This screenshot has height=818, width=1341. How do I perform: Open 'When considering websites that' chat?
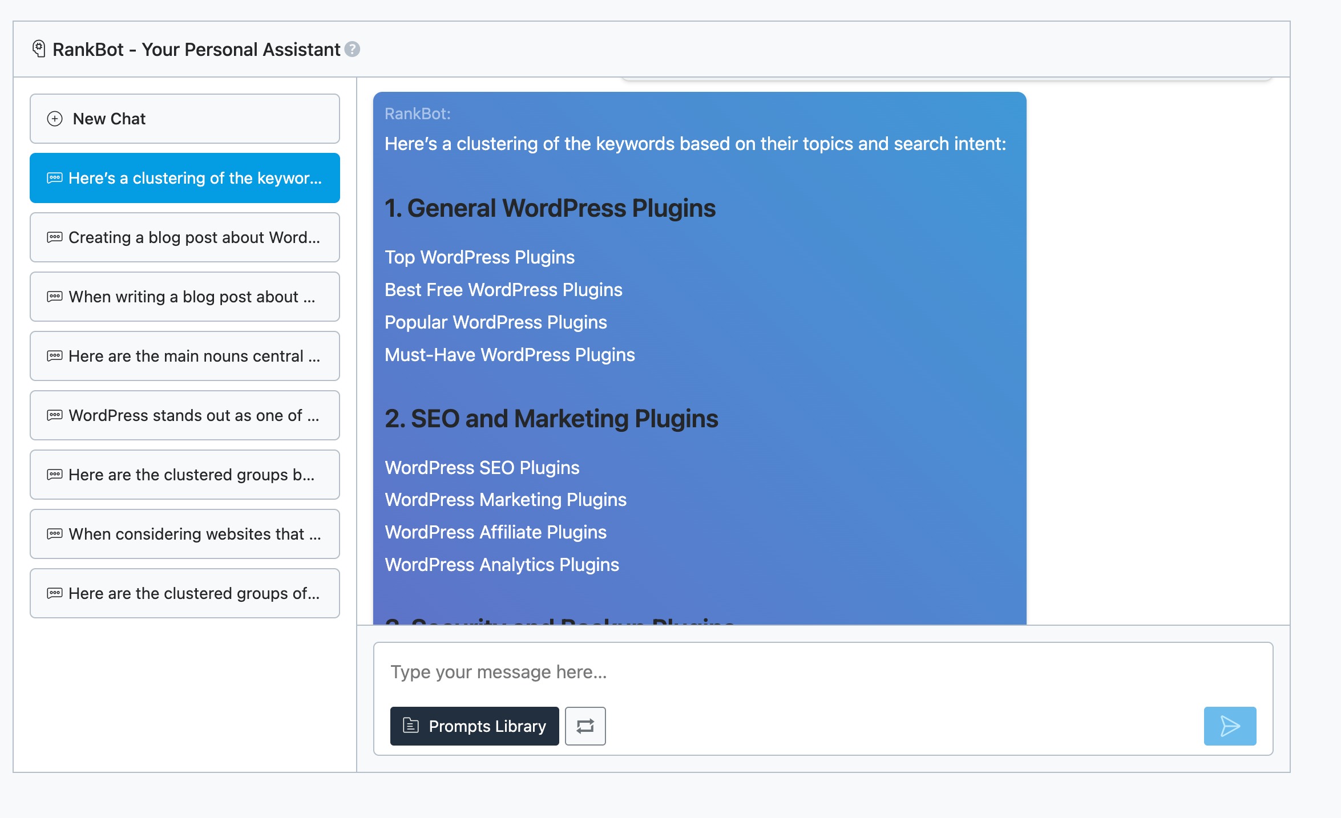coord(184,534)
